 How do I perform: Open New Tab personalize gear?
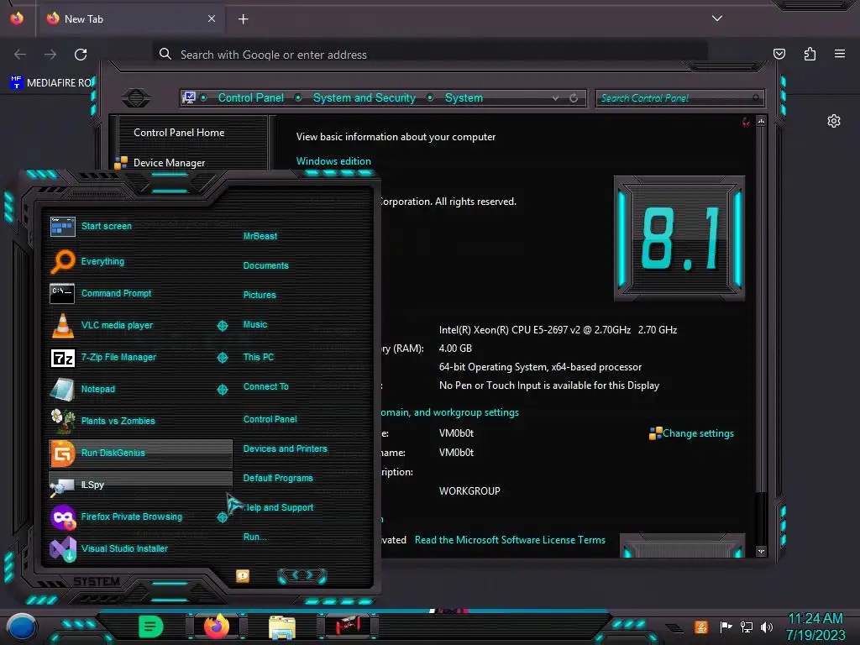(x=834, y=121)
